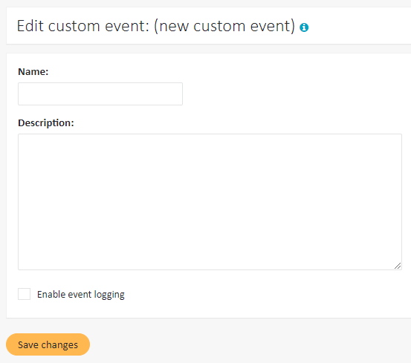Click the '(new custom event)' title text

(224, 26)
